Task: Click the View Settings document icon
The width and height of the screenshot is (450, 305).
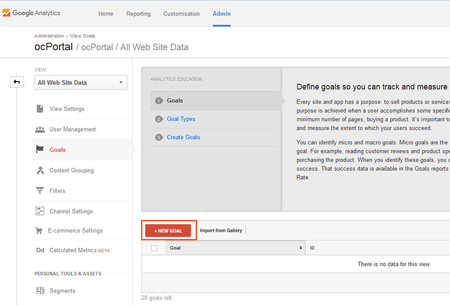Action: [40, 109]
